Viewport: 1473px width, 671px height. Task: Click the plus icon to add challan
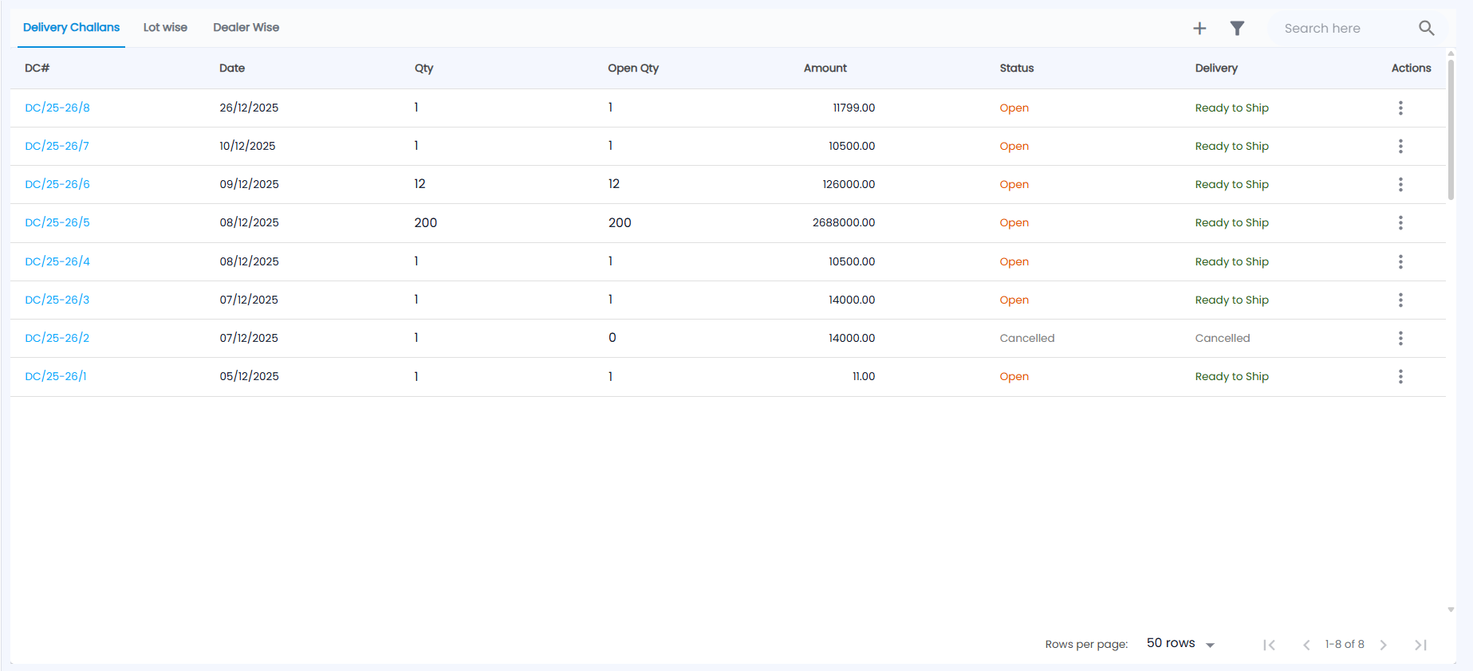click(x=1199, y=29)
